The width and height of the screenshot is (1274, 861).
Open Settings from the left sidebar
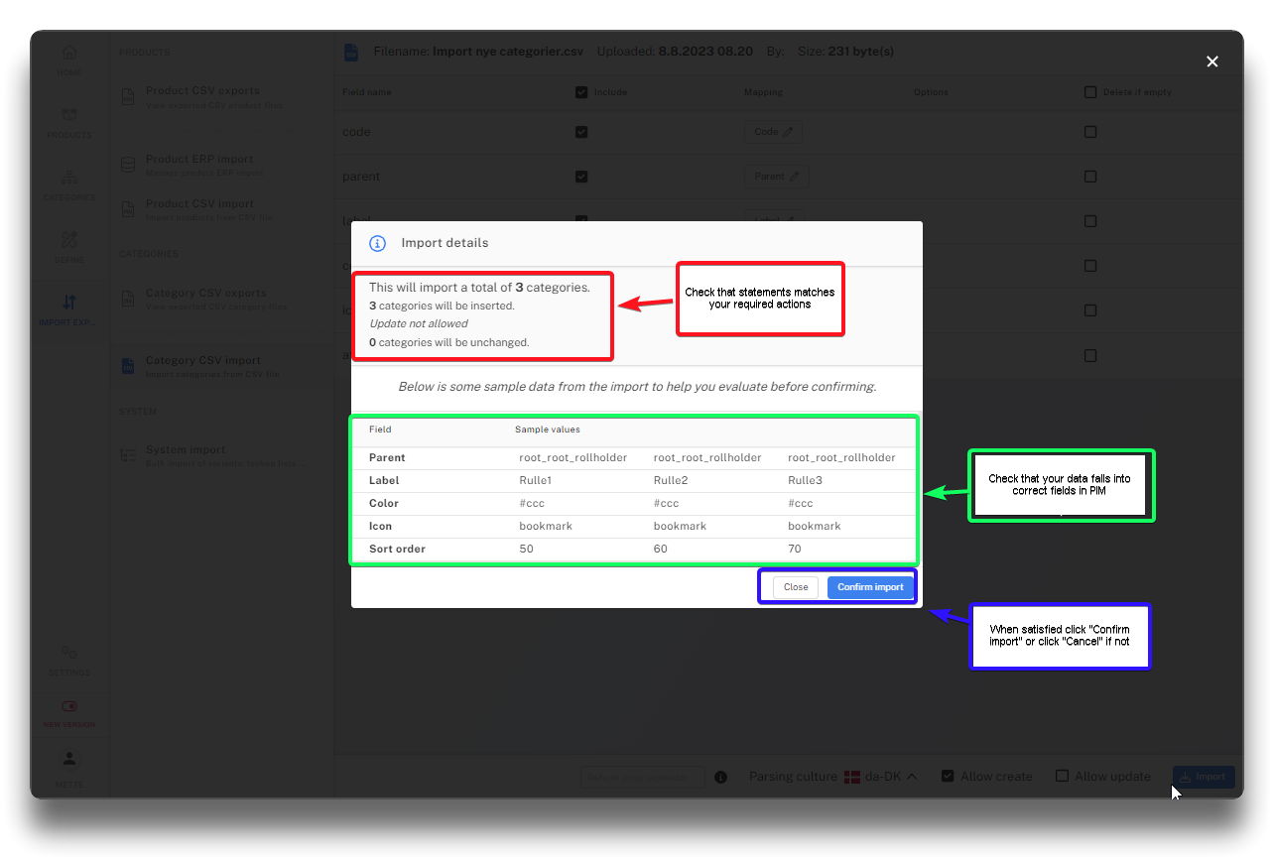pos(69,654)
